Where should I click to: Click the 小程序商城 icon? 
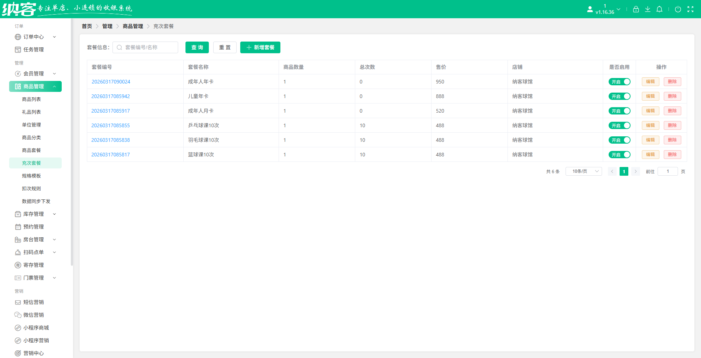click(x=18, y=328)
